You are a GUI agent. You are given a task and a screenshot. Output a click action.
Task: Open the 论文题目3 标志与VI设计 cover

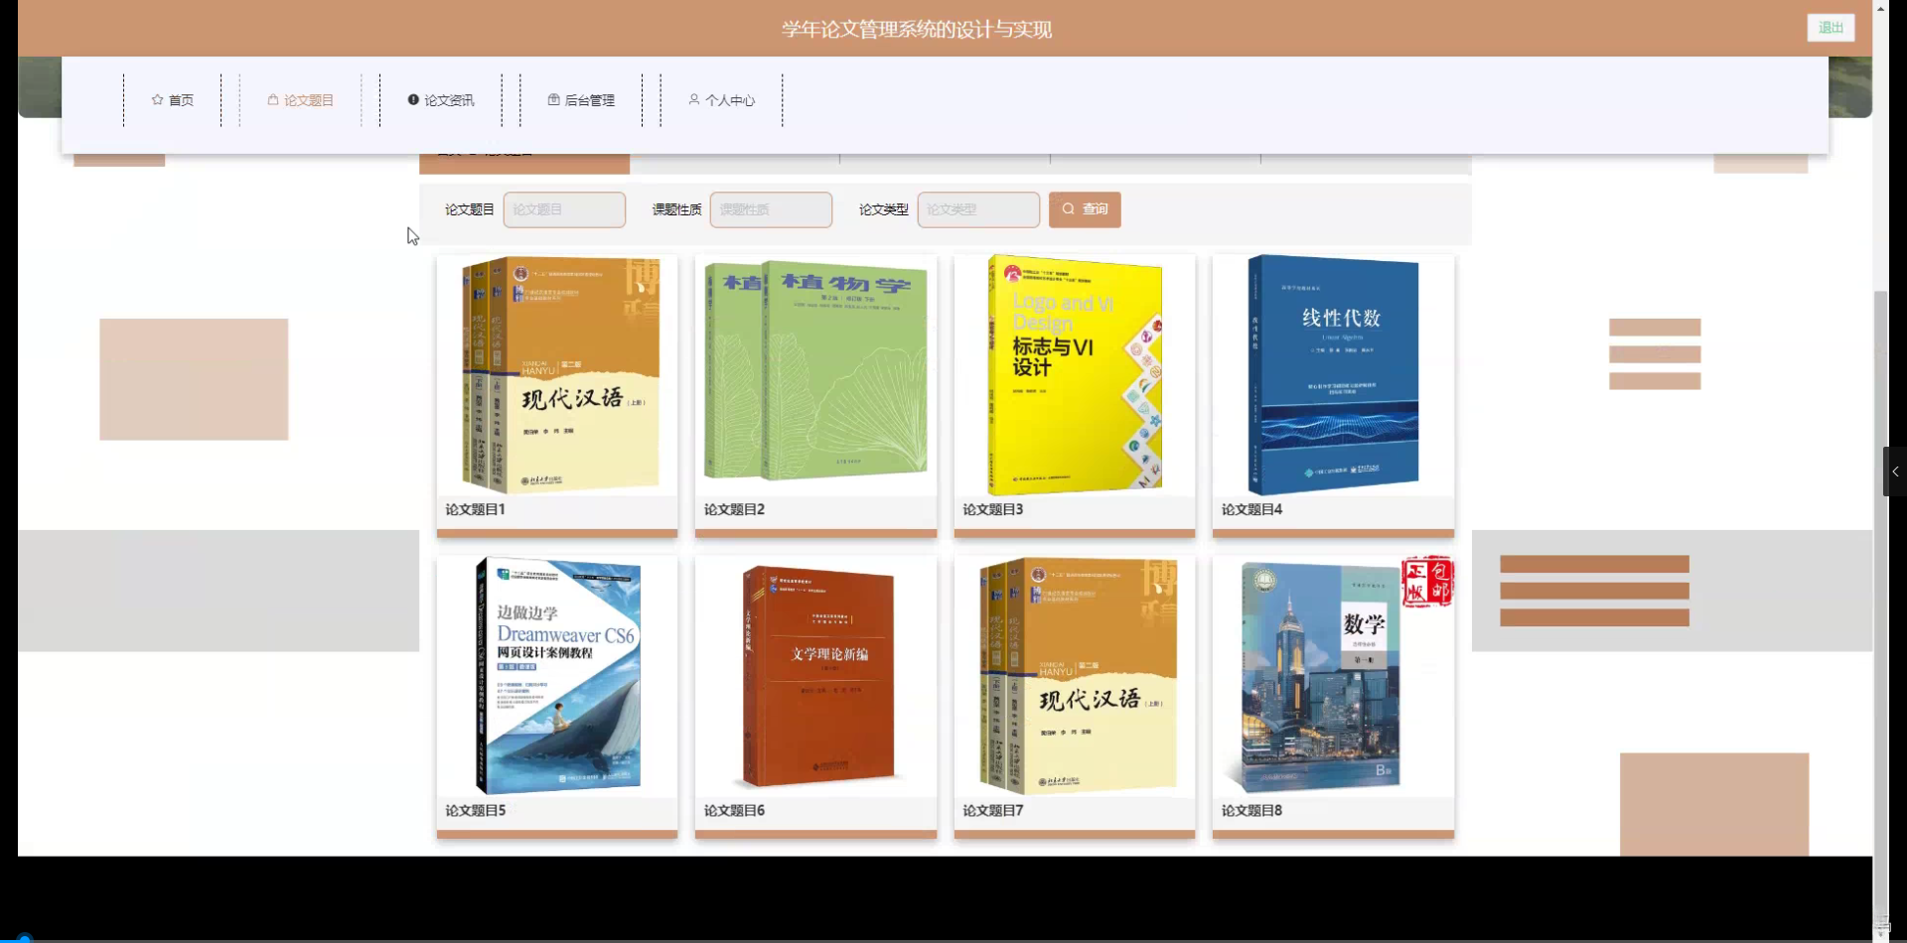tap(1075, 375)
